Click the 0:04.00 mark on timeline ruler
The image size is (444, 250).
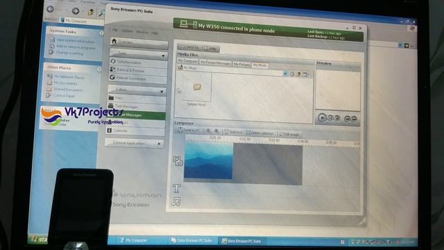pyautogui.click(x=302, y=141)
